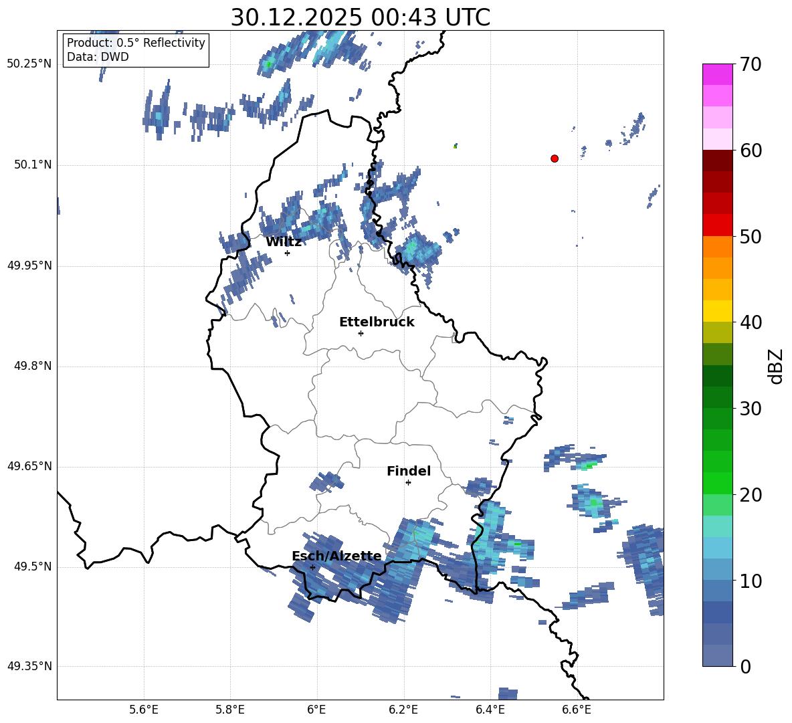
Task: Click the Product: 0.5° Reflectivity text
Action: click(136, 43)
